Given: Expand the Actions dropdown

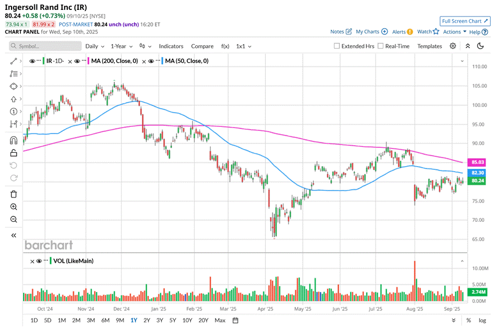Looking at the screenshot, I should pos(454,31).
